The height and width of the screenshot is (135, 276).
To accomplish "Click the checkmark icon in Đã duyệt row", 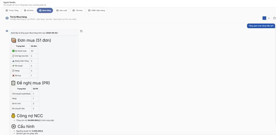I will (x=13, y=66).
